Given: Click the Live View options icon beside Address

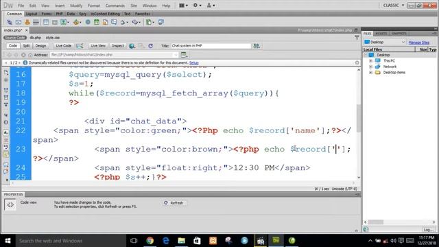Looking at the screenshot, I should [184, 55].
